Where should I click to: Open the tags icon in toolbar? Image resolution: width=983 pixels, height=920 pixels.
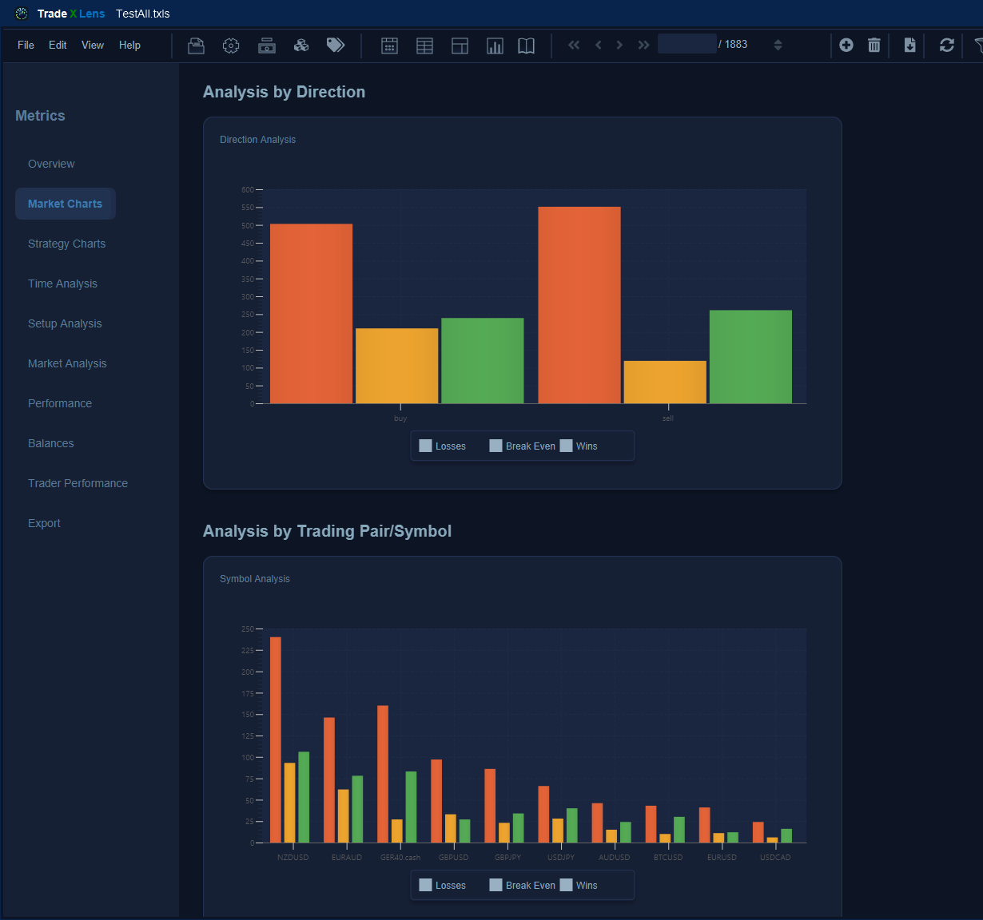tap(336, 46)
